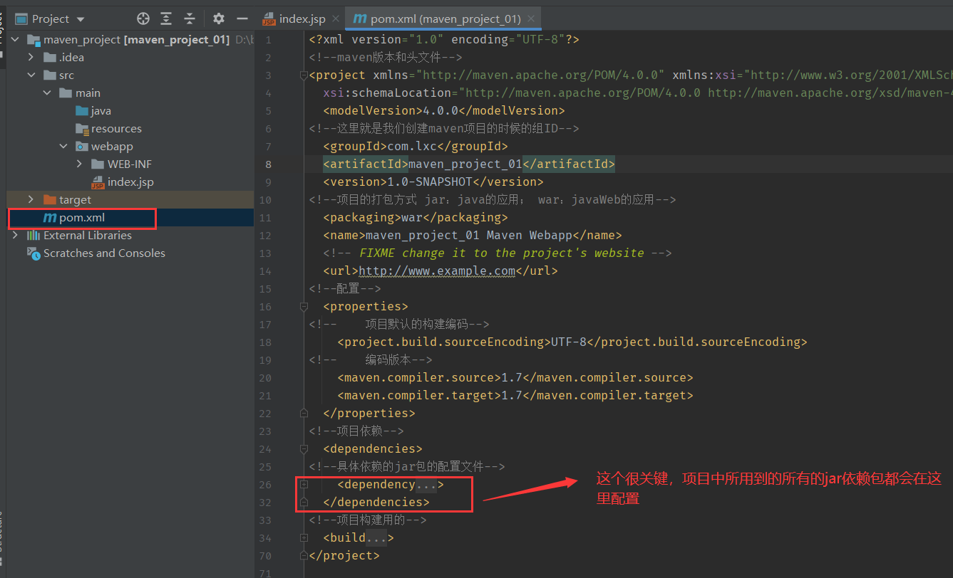Expand the External Libraries node
953x578 pixels.
pyautogui.click(x=15, y=235)
